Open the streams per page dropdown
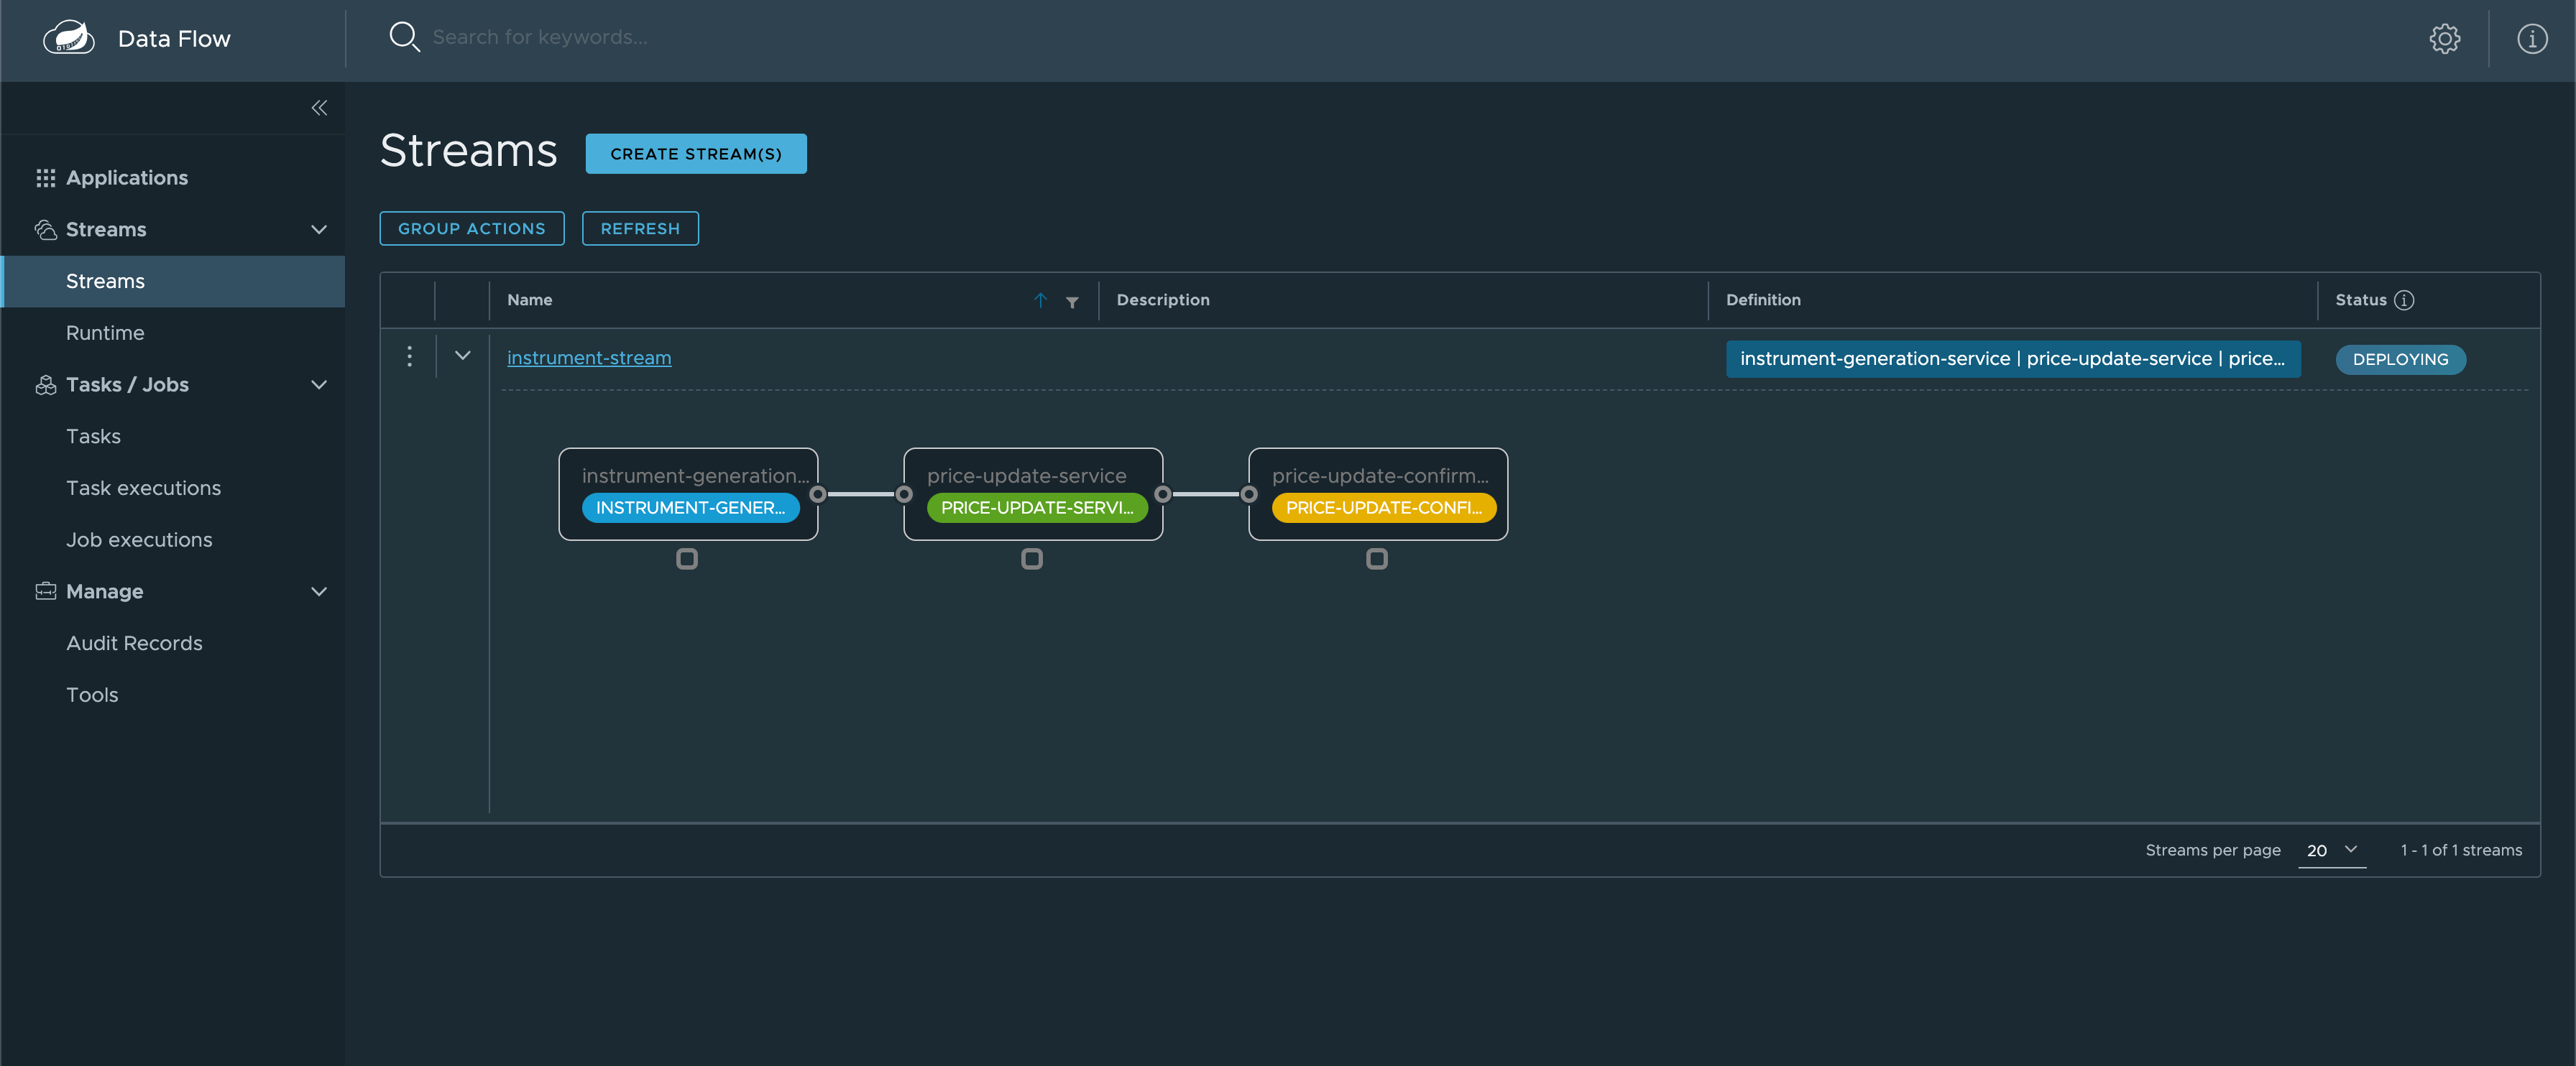This screenshot has height=1066, width=2576. 2333,851
